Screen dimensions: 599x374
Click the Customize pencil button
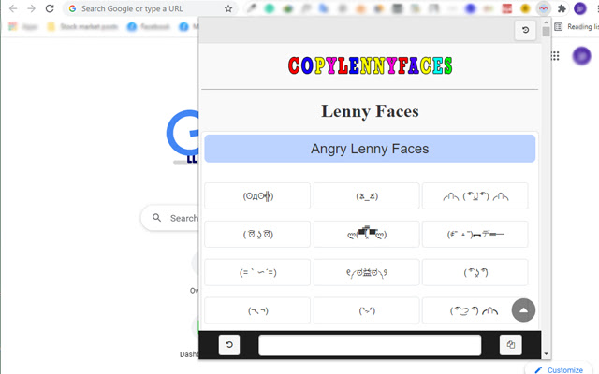pyautogui.click(x=560, y=369)
